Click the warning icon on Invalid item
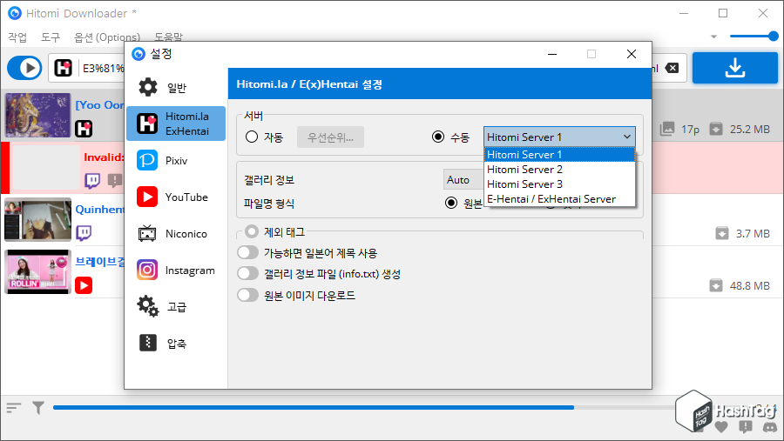Screen dimensions: 784x441 pos(115,180)
